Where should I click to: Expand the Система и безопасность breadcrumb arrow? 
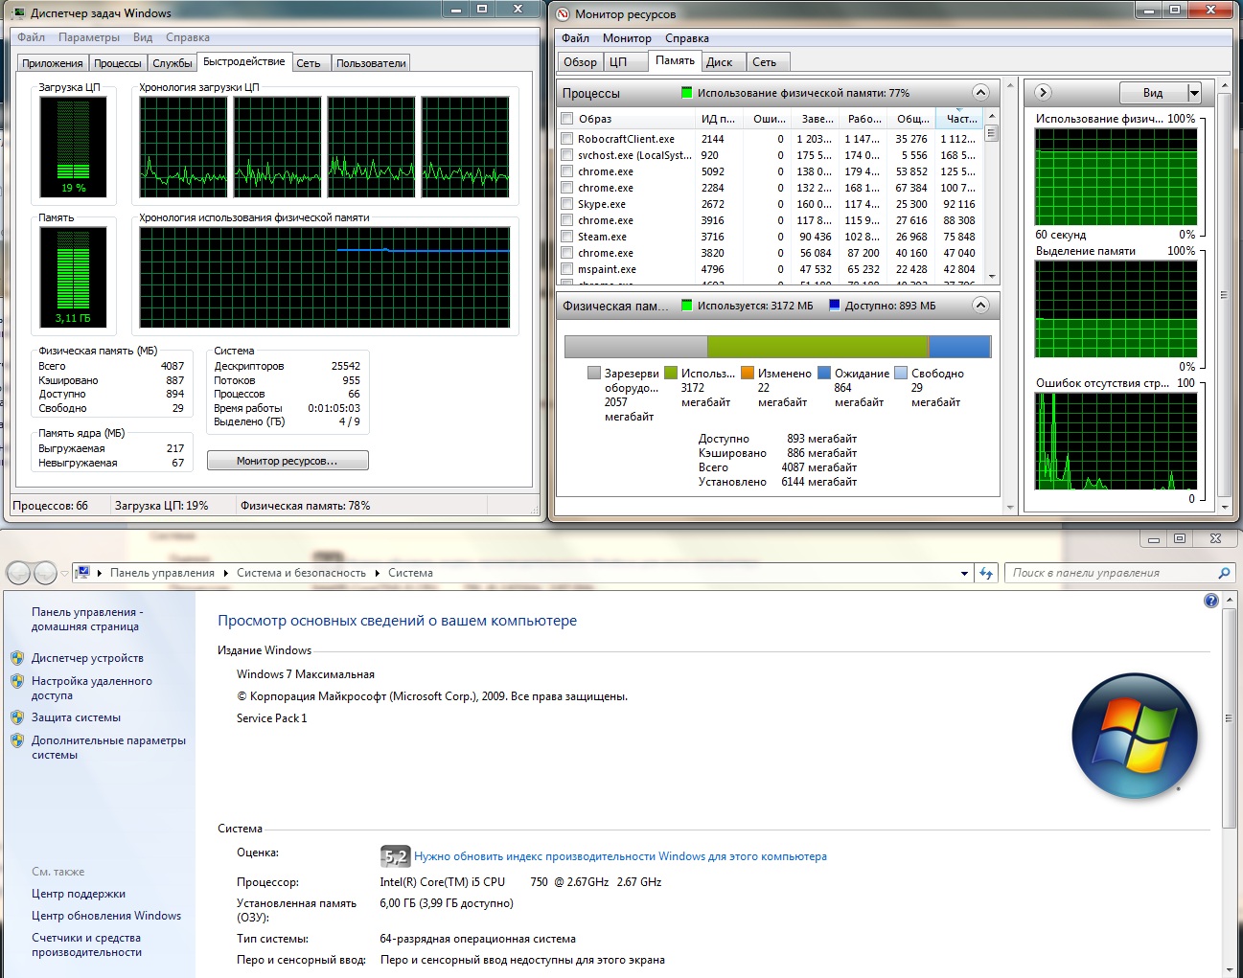(377, 573)
